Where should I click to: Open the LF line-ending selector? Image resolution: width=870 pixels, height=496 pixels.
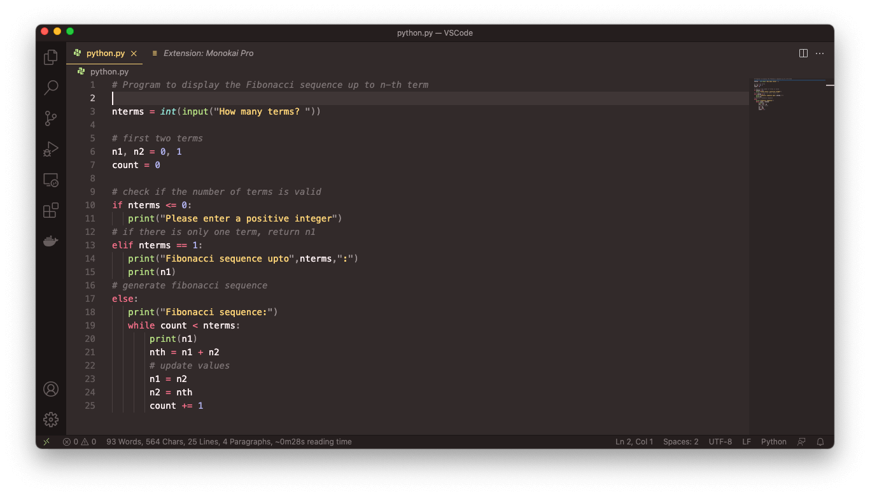pyautogui.click(x=746, y=441)
